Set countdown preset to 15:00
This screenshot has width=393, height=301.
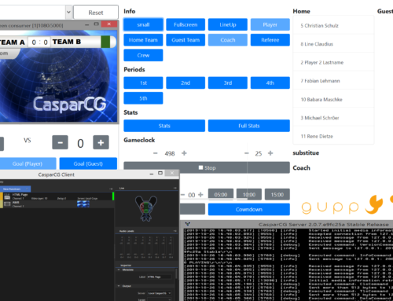pos(277,194)
